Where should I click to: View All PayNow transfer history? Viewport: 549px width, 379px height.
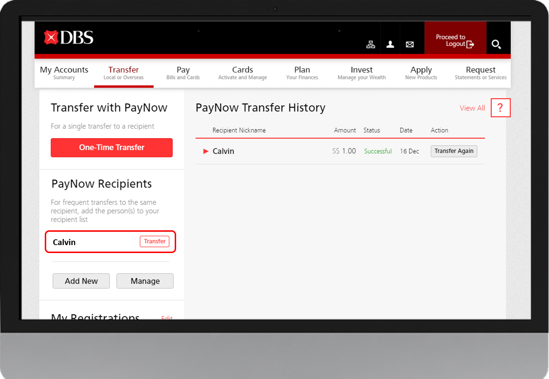click(x=472, y=108)
